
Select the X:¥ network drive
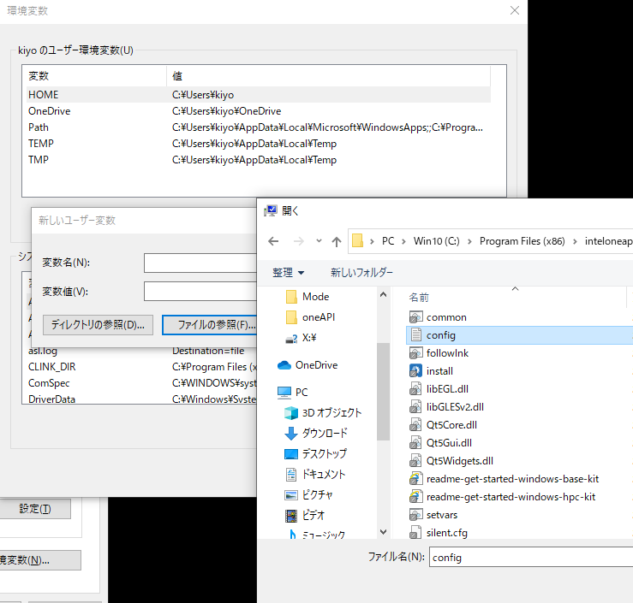click(x=302, y=338)
